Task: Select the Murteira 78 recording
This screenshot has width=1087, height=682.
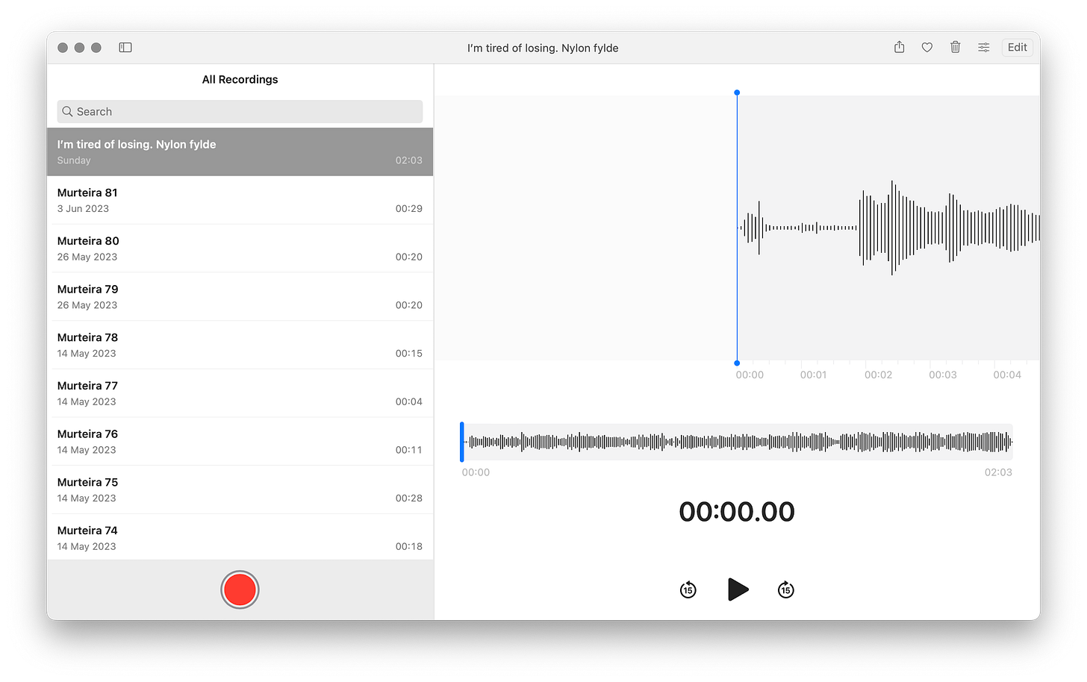Action: click(240, 345)
